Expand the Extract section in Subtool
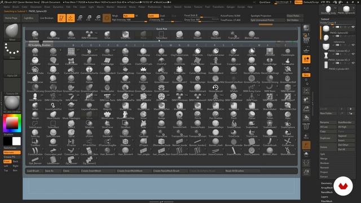361x203 pixels. [324, 176]
